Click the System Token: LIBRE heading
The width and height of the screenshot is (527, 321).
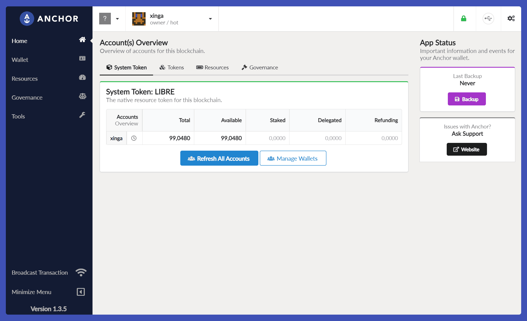click(x=140, y=92)
